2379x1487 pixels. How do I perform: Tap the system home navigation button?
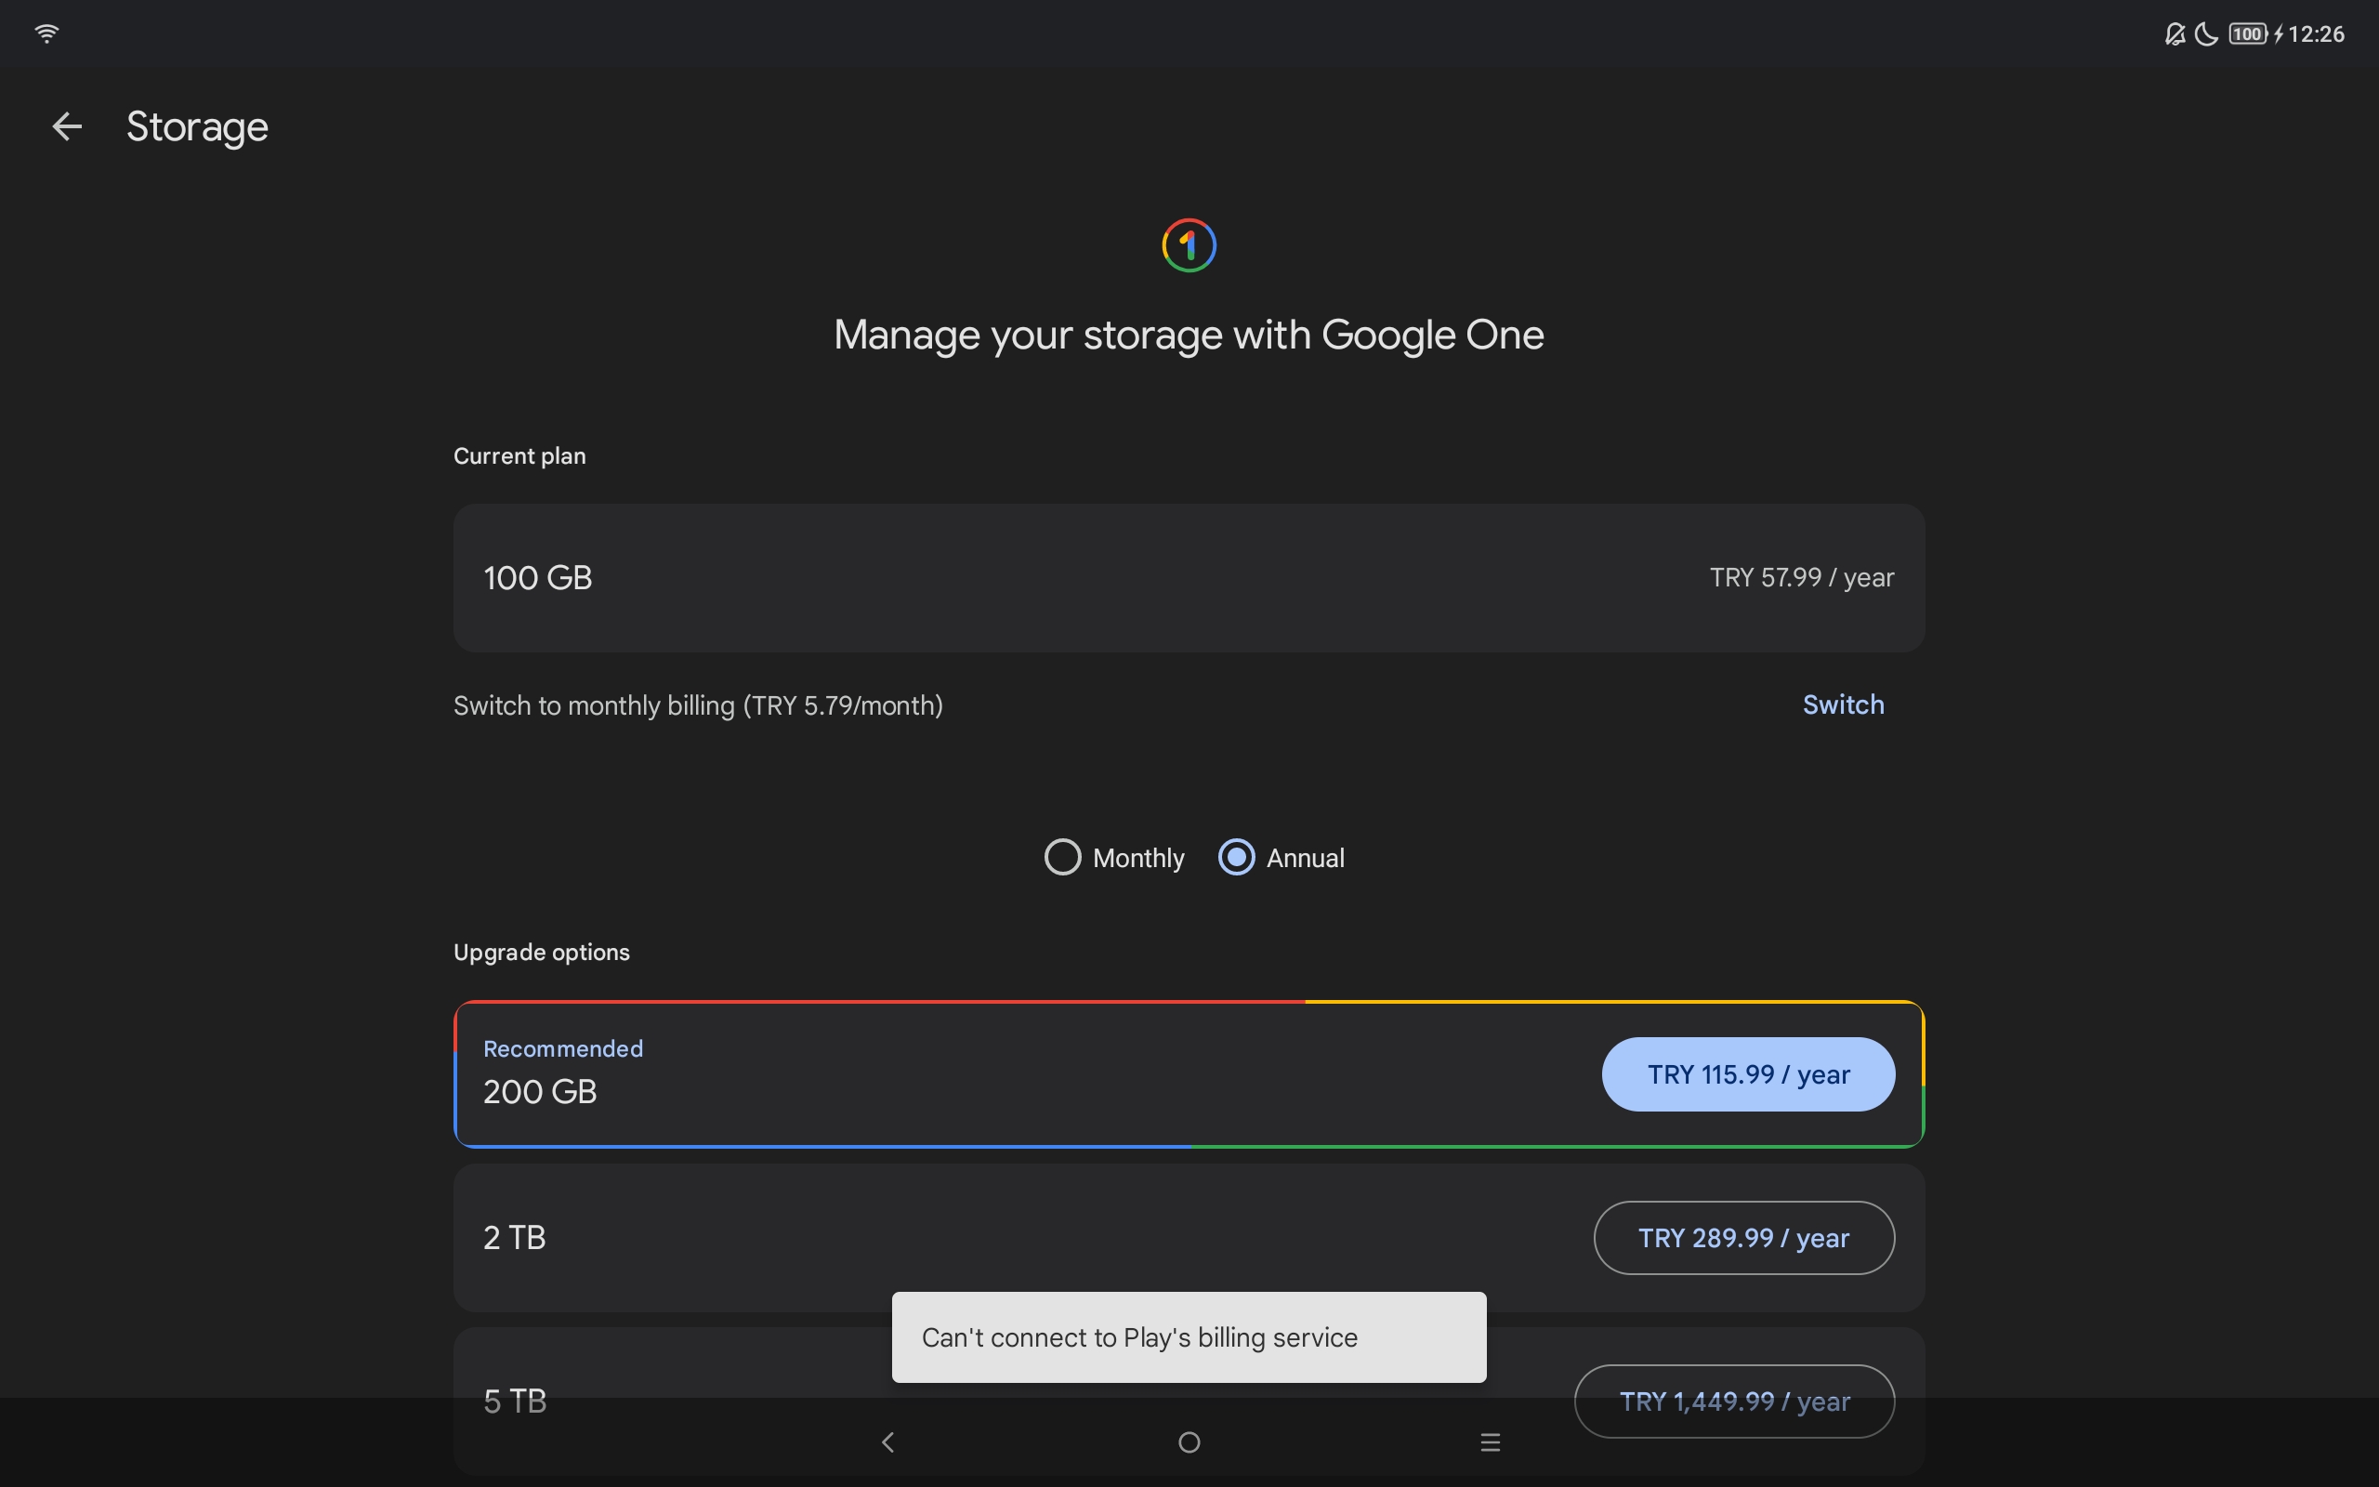point(1189,1441)
